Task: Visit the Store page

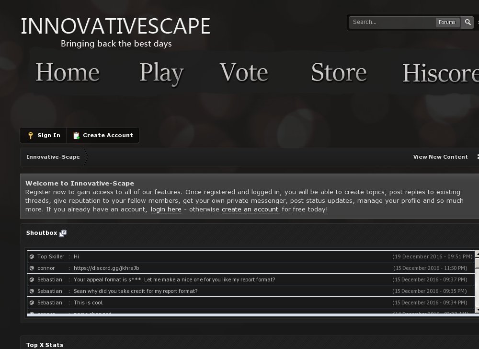Action: coord(339,72)
